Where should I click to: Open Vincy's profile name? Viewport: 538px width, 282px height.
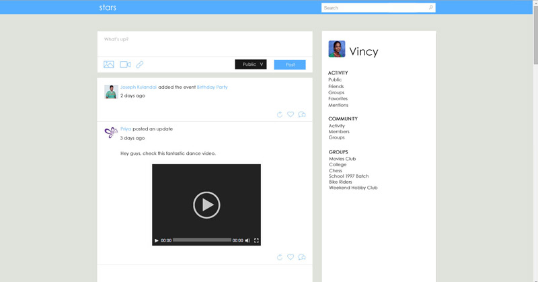tap(364, 52)
